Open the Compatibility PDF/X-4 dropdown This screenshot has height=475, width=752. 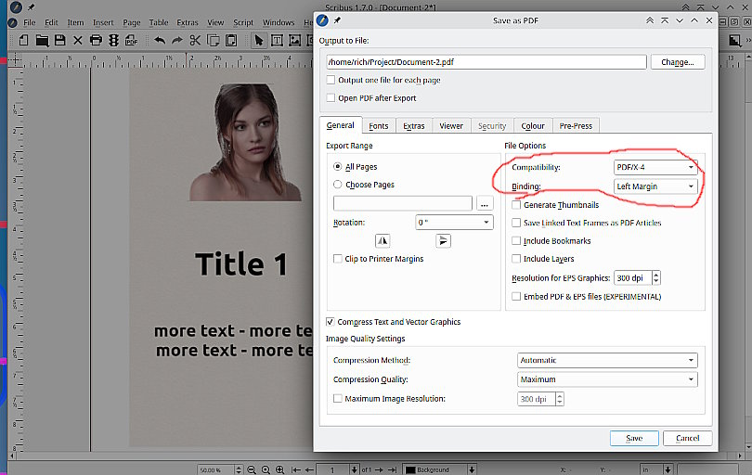pos(655,167)
